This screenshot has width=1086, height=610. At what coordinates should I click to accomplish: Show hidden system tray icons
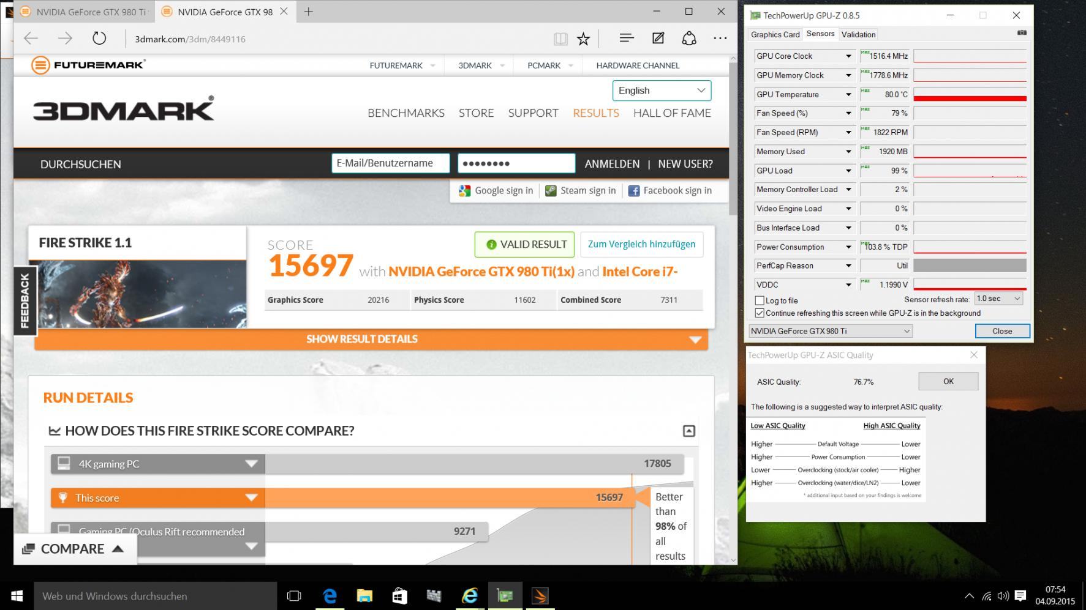pos(969,596)
